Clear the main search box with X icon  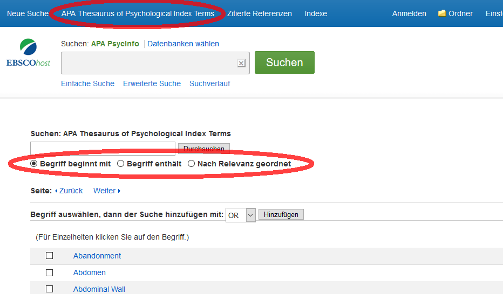pyautogui.click(x=241, y=64)
